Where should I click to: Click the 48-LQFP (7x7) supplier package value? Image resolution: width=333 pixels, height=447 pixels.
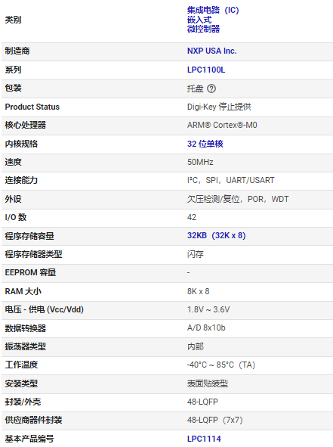214,420
